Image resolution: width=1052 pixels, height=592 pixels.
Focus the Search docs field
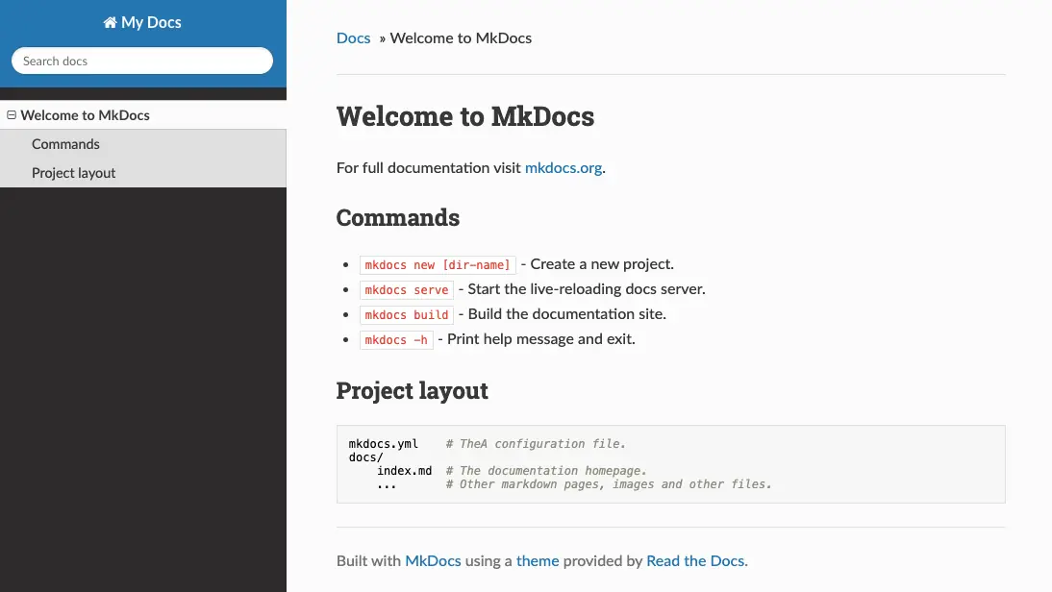click(142, 61)
